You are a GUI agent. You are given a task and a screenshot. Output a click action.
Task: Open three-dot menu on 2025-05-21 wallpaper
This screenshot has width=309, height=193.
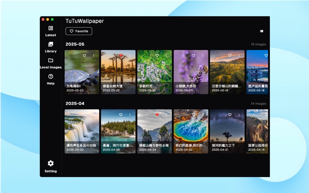pos(166,56)
